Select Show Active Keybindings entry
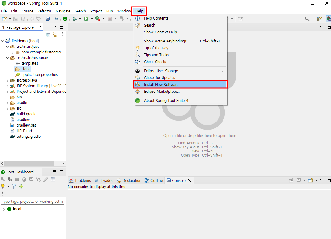Viewport: 331px width, 239px height. (180, 41)
